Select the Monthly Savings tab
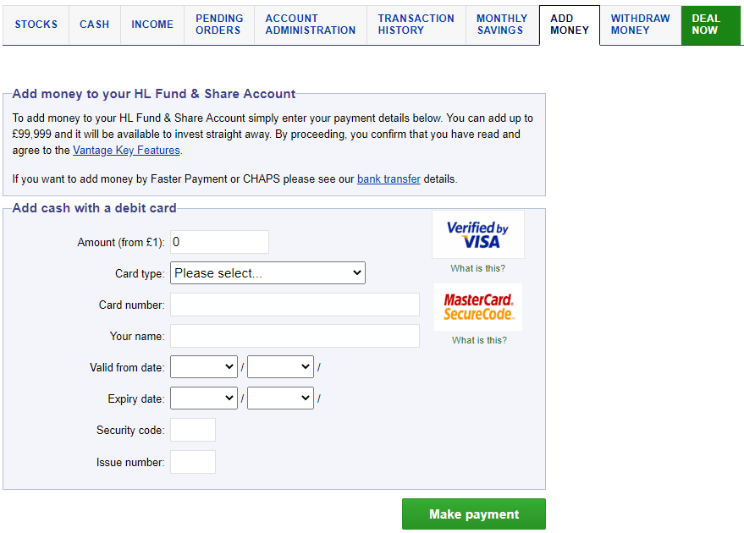 pos(501,25)
